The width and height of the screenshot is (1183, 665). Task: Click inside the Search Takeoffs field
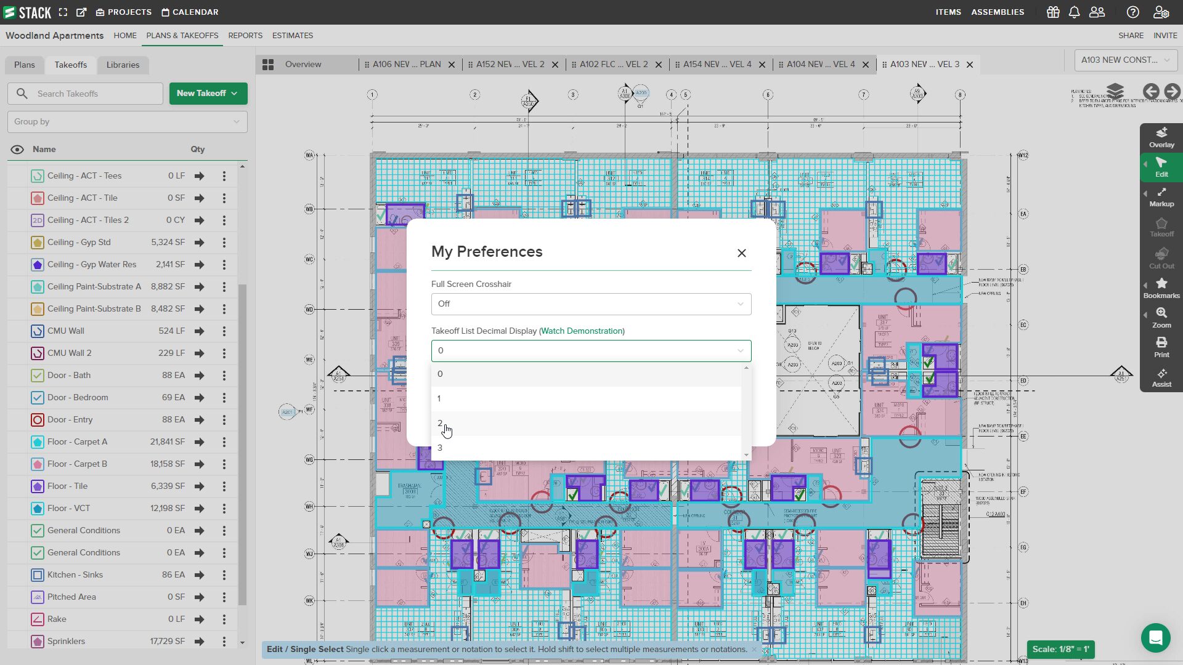[x=86, y=94]
